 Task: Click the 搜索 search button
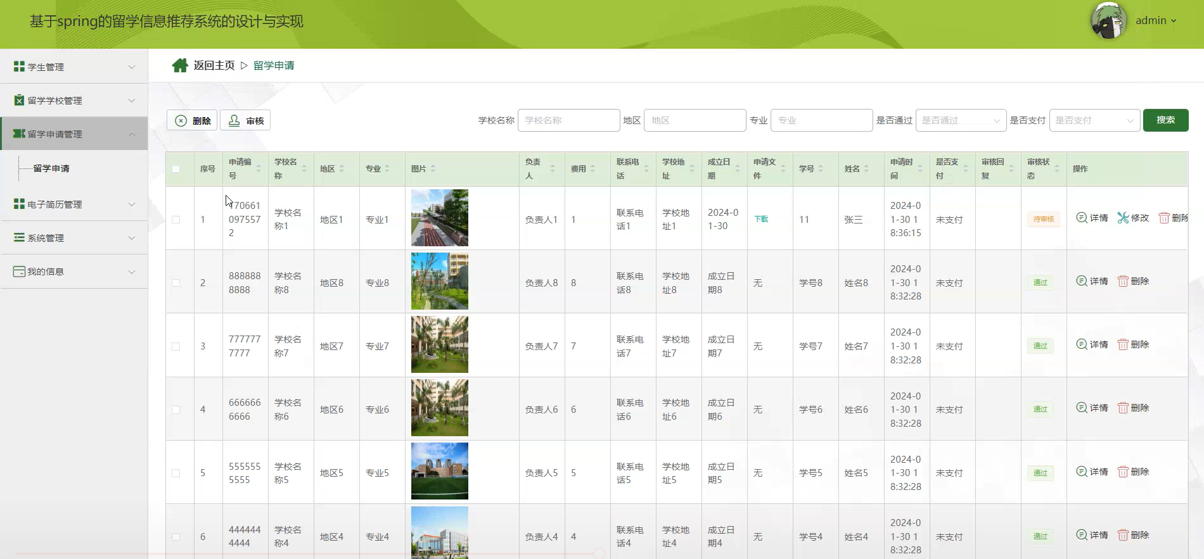pyautogui.click(x=1165, y=120)
